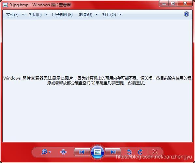The width and height of the screenshot is (195, 163).
Task: Open the 文件(F) menu
Action: tap(12, 15)
